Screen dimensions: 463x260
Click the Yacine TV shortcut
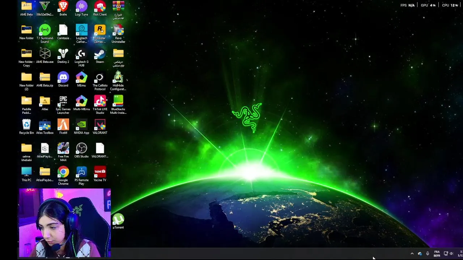[x=100, y=174]
